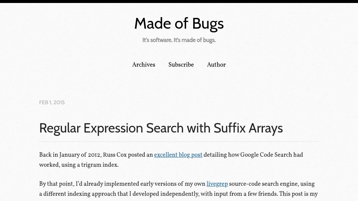The height and width of the screenshot is (201, 358).
Task: Click the text 'source-code search engine, using'
Action: 272,184
